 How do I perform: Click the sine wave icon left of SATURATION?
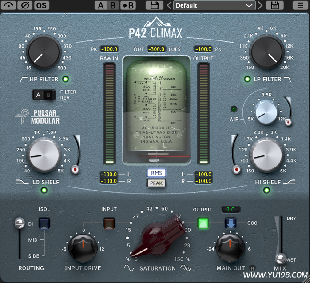(129, 268)
